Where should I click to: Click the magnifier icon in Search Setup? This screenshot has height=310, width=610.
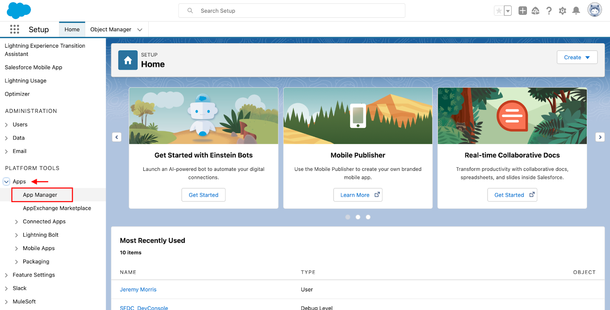[190, 11]
